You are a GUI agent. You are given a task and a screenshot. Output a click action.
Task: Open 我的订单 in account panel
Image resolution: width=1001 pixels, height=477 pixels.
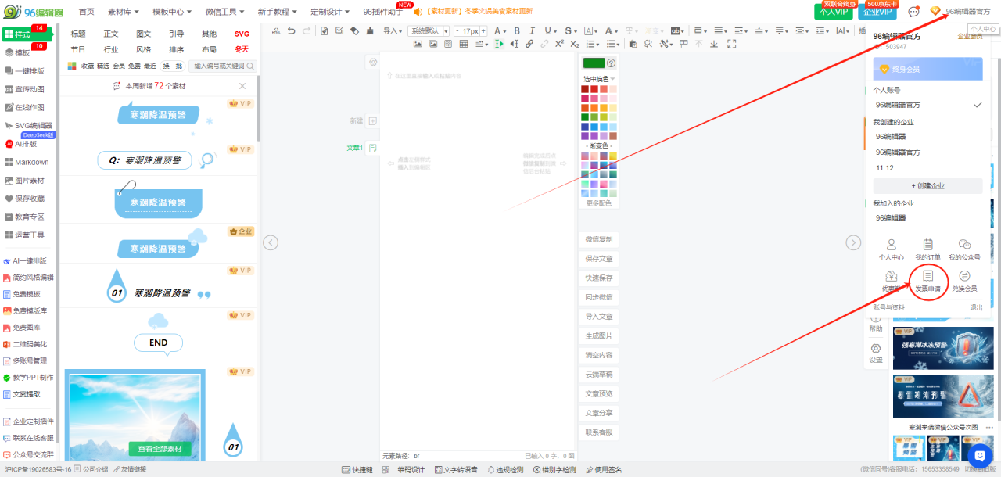(x=927, y=249)
